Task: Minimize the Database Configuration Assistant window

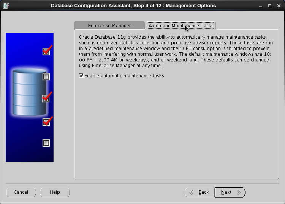Action: 261,6
